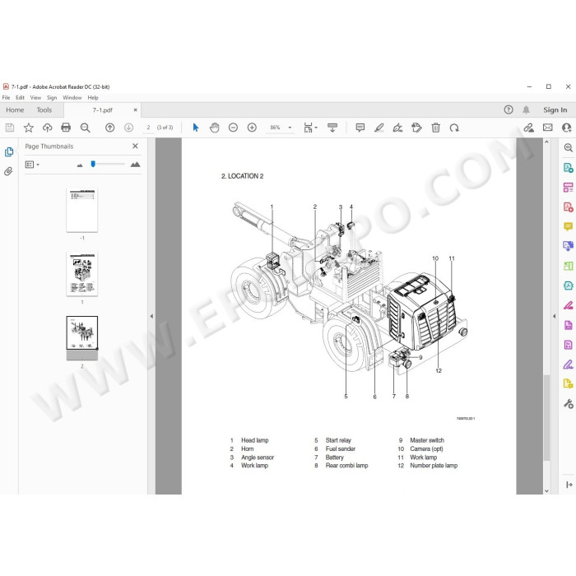Screen dimensions: 576x576
Task: Go to the next page
Action: [x=128, y=128]
